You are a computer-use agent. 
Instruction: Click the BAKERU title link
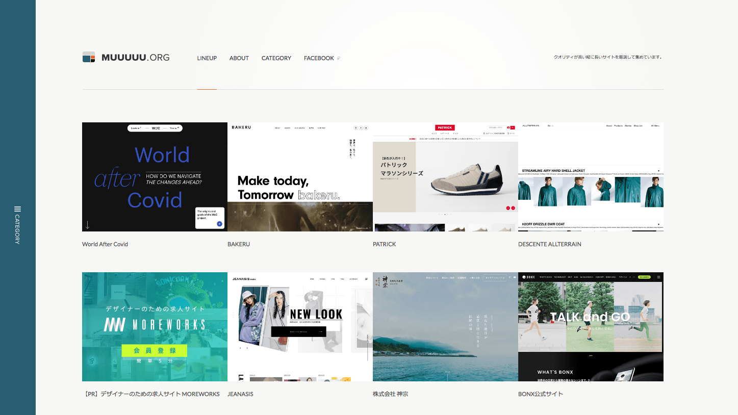(239, 244)
